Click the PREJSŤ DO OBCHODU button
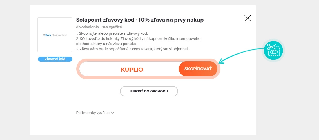 coord(149,91)
